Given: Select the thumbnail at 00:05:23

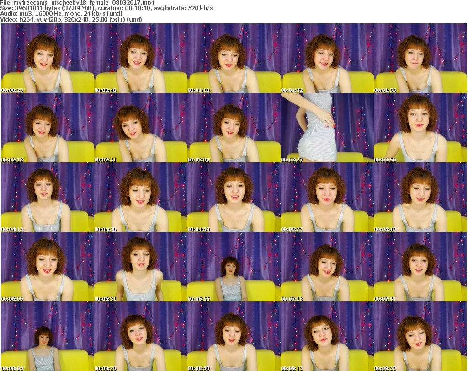Looking at the screenshot, I should pyautogui.click(x=327, y=197).
